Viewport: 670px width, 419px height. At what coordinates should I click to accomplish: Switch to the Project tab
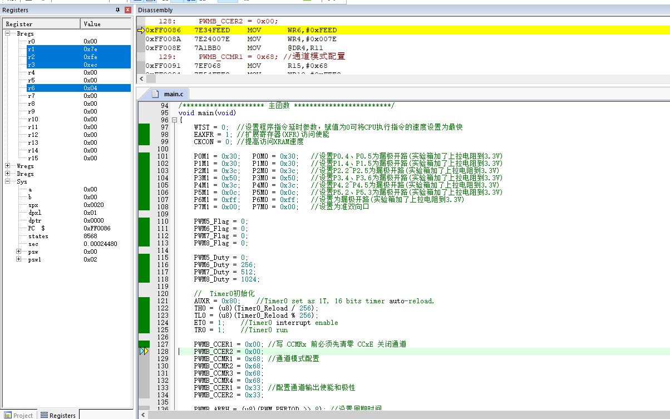19,415
